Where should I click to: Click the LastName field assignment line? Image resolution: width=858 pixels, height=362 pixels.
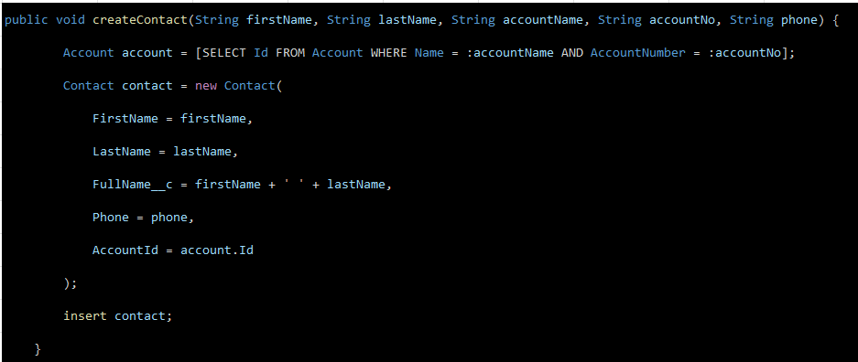(165, 151)
